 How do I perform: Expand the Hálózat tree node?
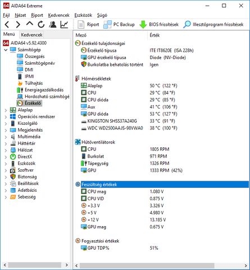6,150
